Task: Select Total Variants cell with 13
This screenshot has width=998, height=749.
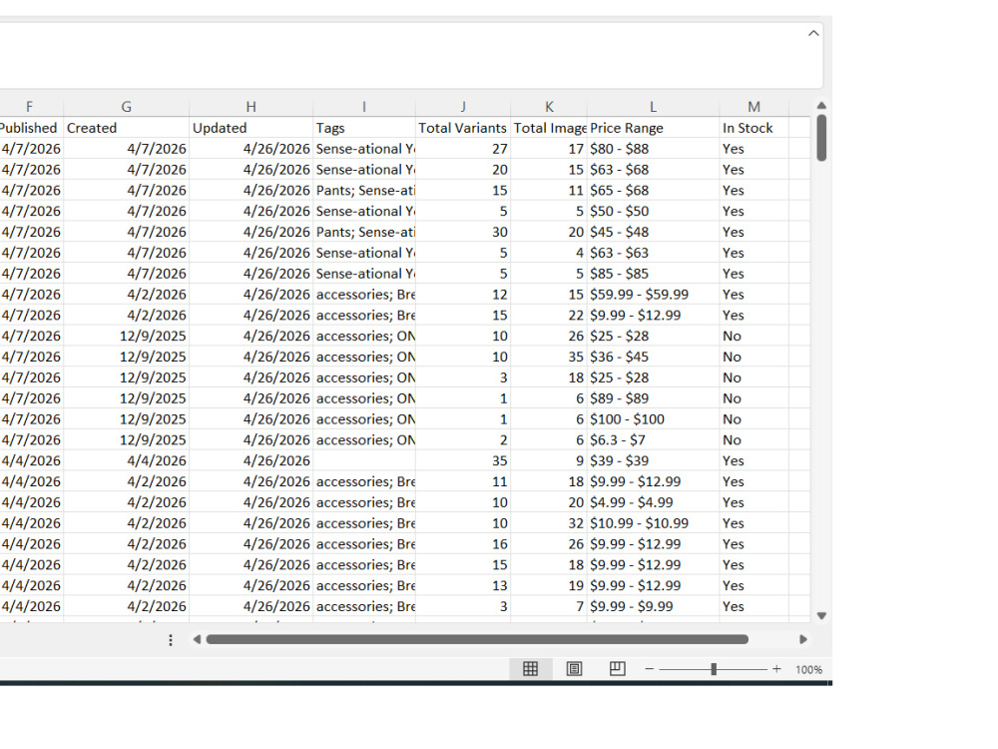Action: tap(463, 586)
